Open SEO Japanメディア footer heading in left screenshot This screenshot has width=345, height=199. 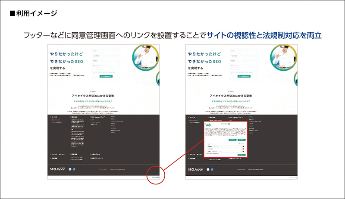tap(97, 117)
